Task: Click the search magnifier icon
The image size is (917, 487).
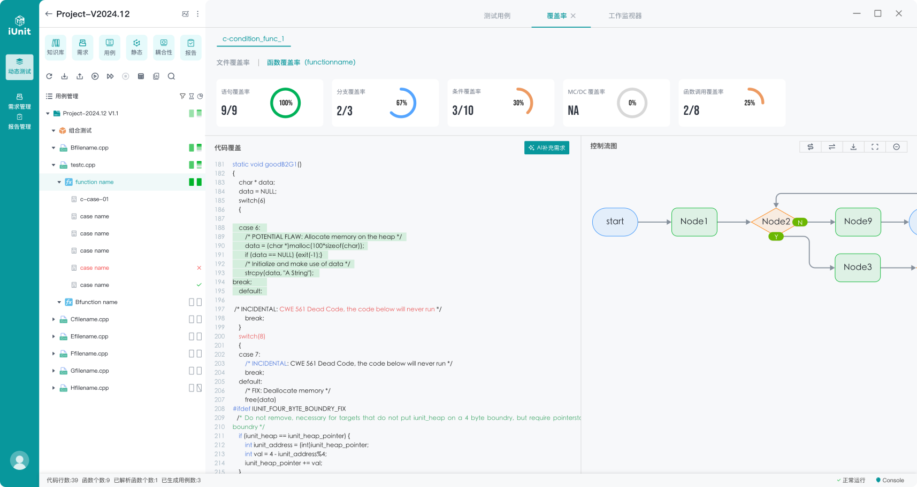Action: pyautogui.click(x=171, y=76)
